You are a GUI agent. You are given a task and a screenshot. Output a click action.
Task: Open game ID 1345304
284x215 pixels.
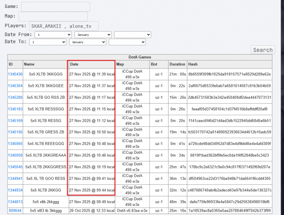coord(15,86)
